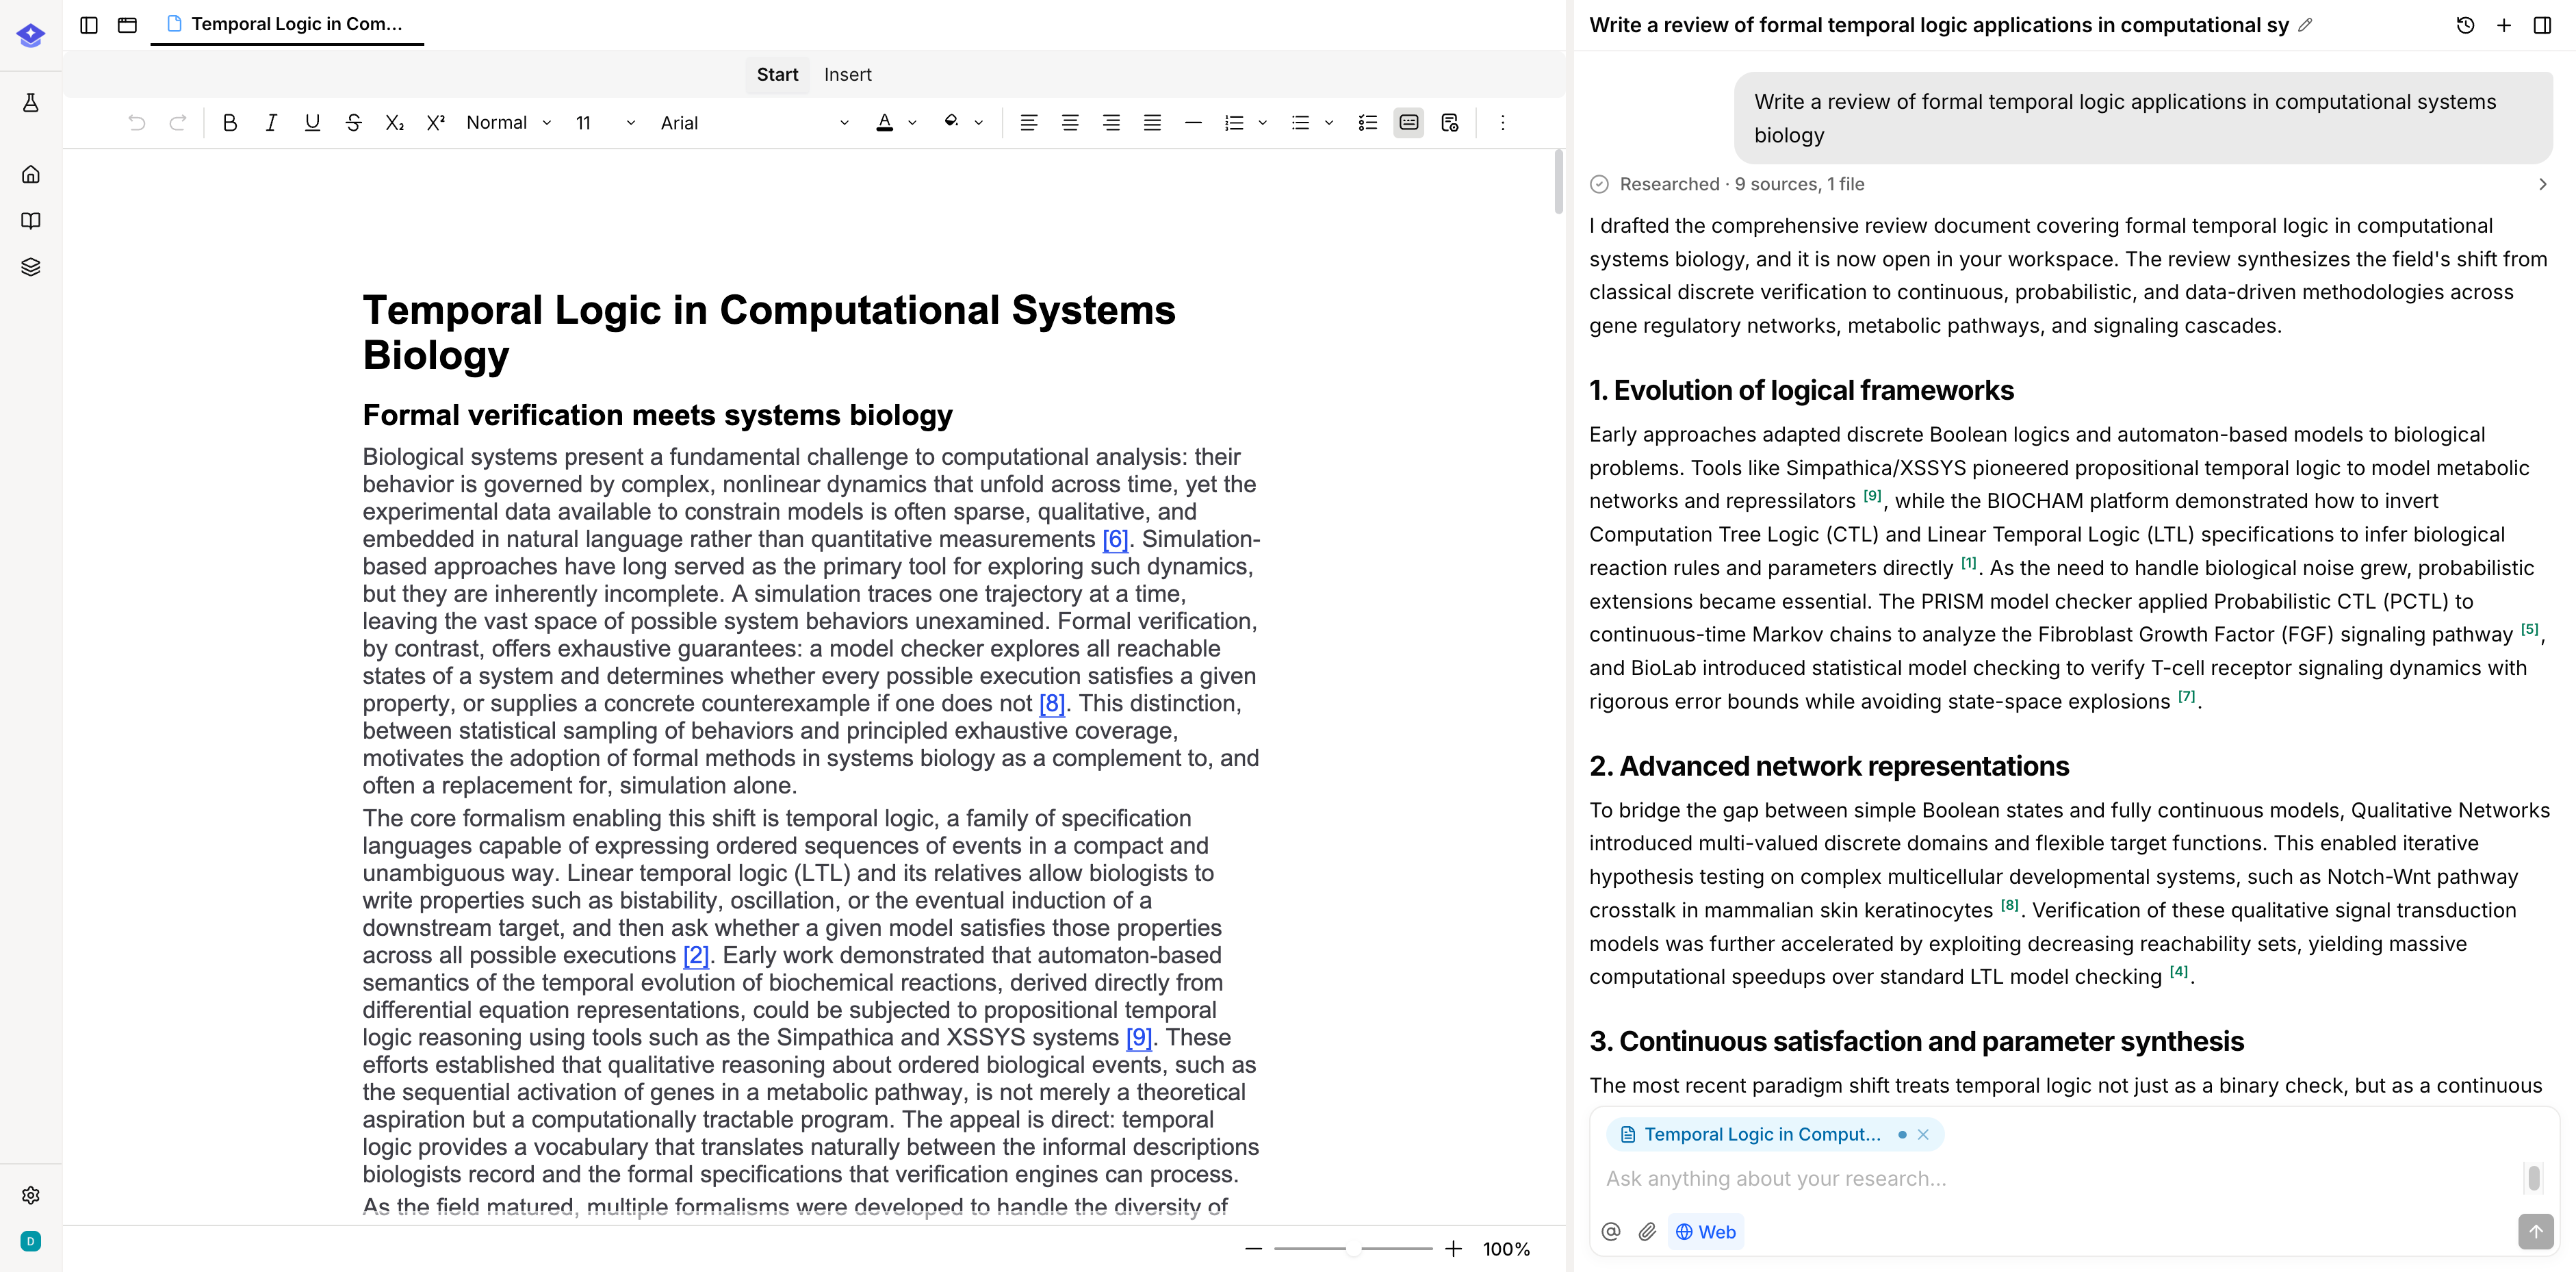
Task: Insert horizontal line
Action: point(1193,122)
